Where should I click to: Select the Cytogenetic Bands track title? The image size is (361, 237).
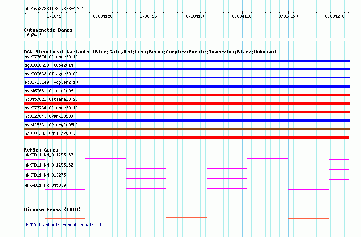(48, 30)
